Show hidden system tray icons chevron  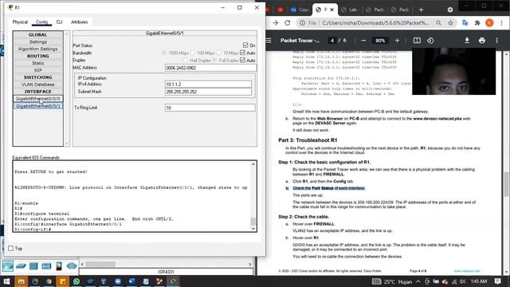[418, 281]
